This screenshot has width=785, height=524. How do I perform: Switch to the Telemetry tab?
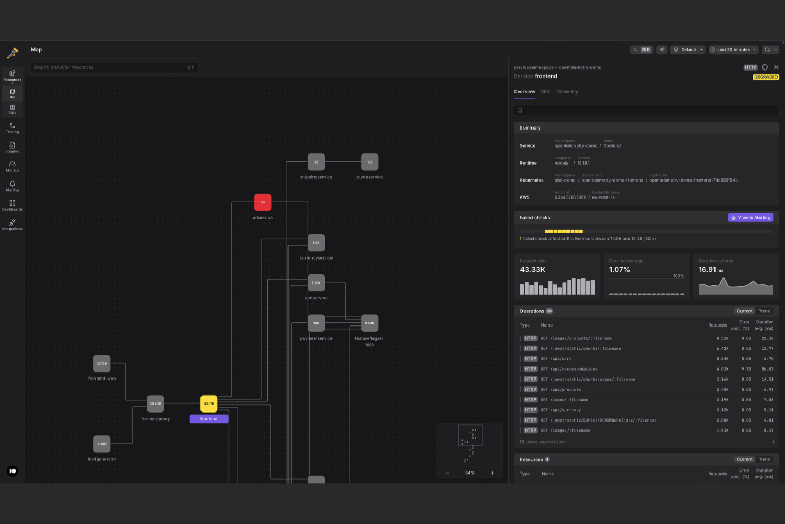click(x=566, y=91)
